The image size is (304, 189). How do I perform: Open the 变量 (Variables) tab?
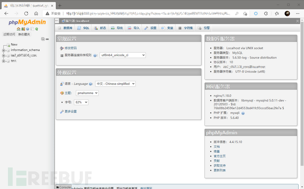(x=167, y=28)
